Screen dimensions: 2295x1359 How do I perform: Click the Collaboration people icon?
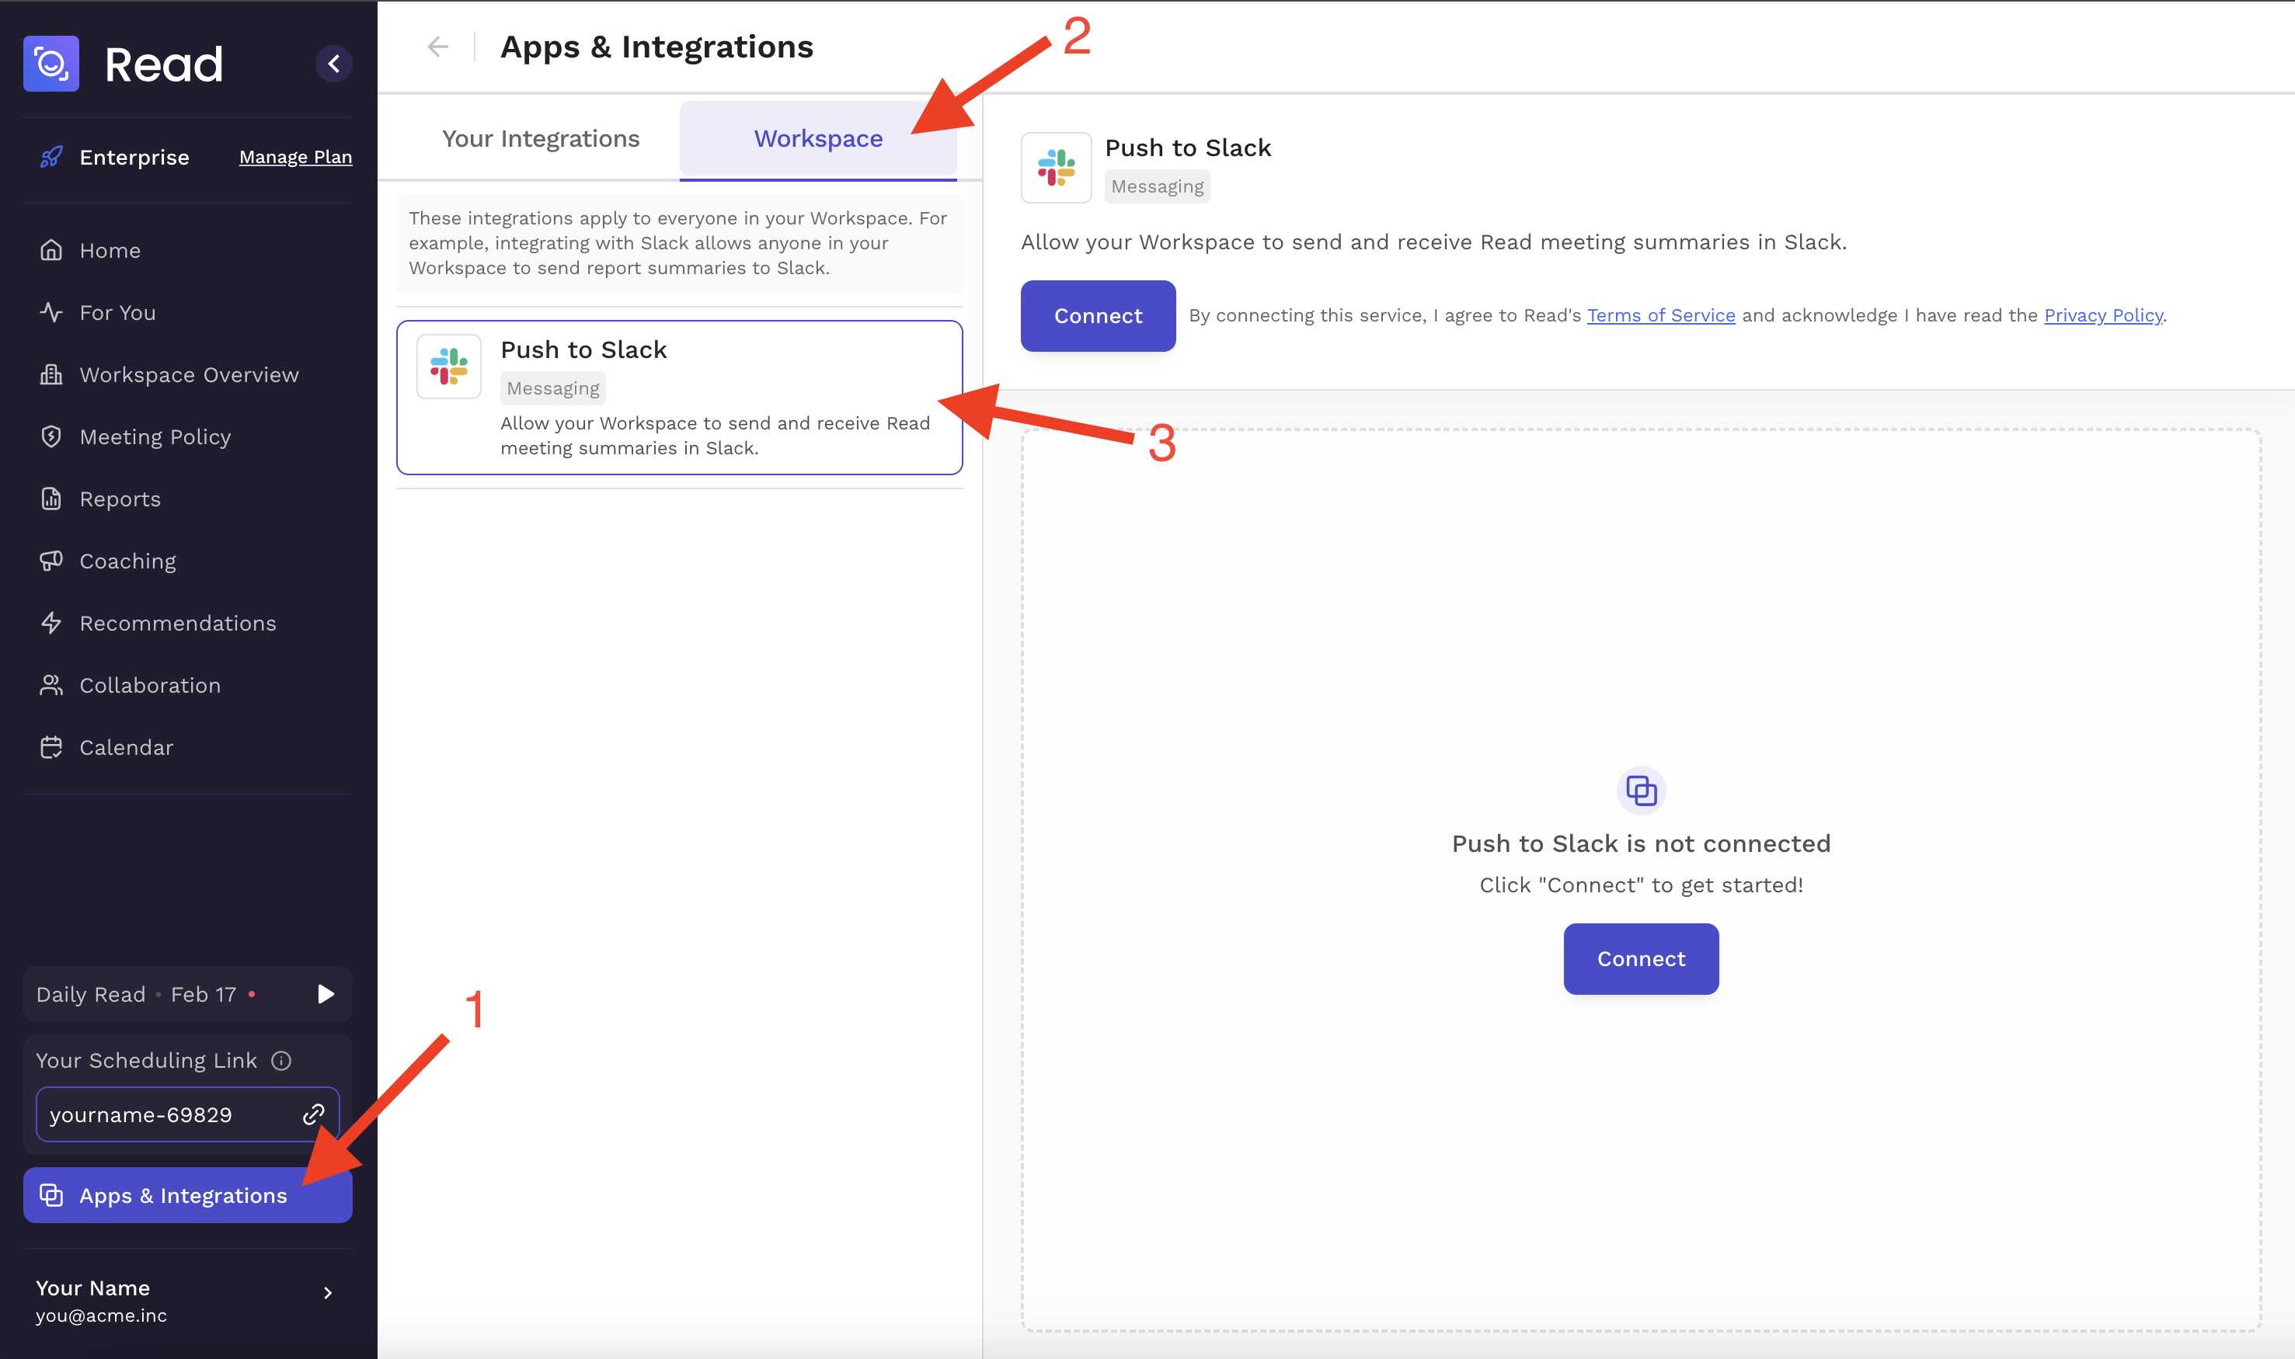51,685
